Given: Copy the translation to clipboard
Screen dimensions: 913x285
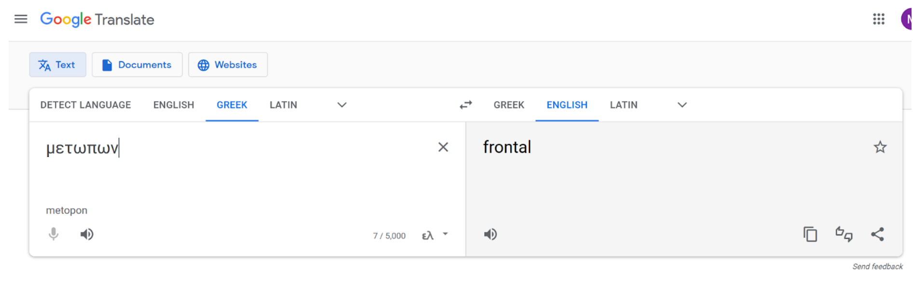Looking at the screenshot, I should pos(810,234).
